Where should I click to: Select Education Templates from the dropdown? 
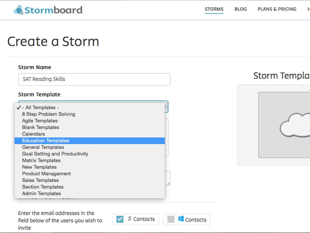tap(46, 140)
